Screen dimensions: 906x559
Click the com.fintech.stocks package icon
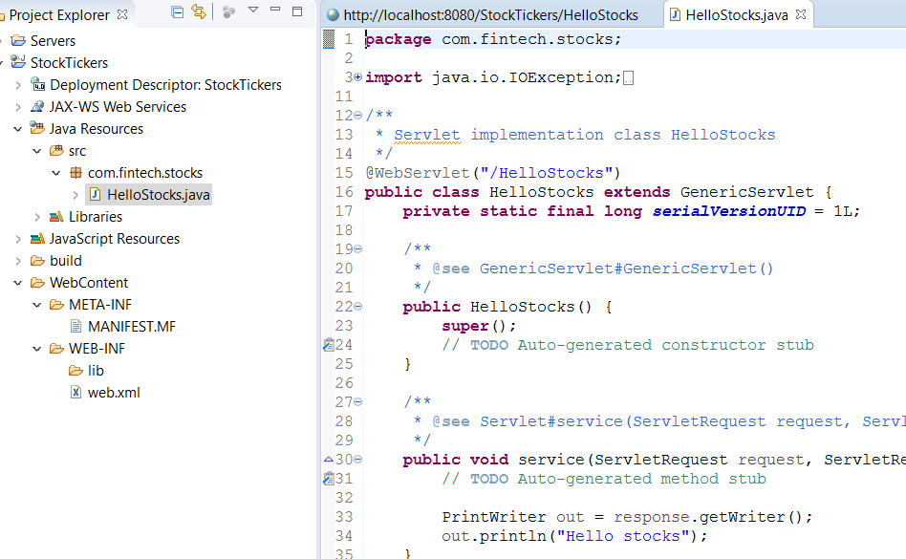pos(78,172)
